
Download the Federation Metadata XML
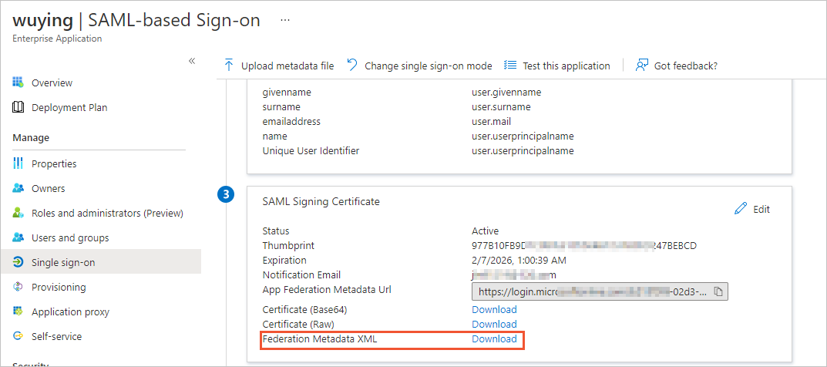point(494,338)
